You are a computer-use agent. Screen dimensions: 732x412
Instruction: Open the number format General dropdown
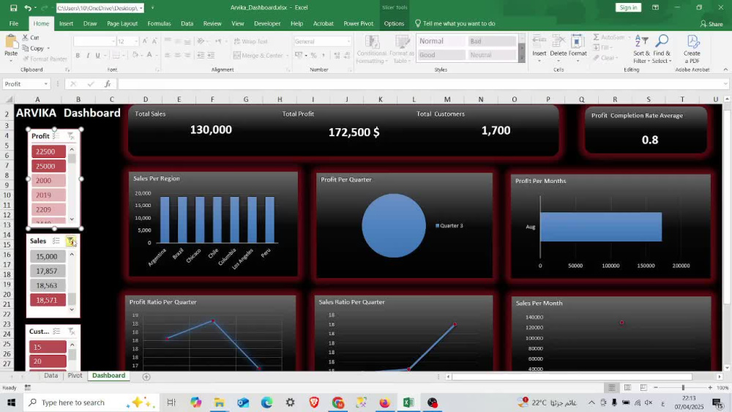click(348, 42)
